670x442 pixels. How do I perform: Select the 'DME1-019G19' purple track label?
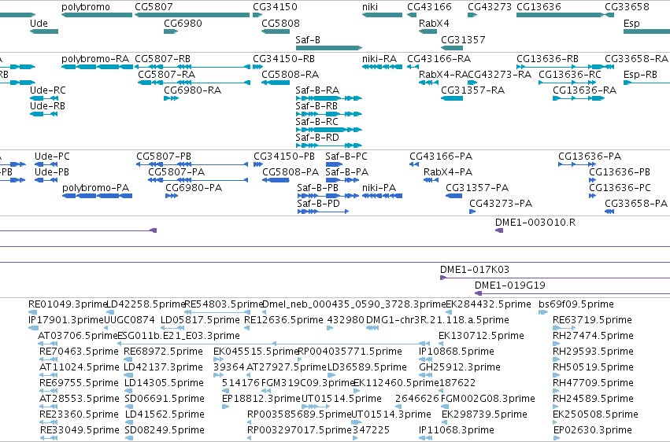[510, 285]
